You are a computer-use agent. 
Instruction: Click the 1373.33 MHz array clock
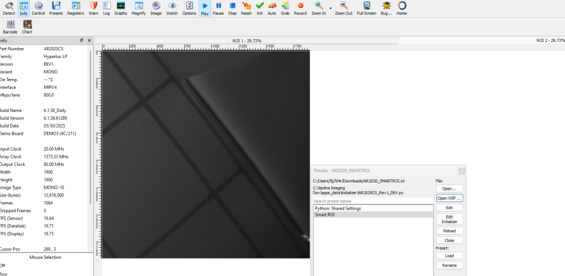(x=55, y=157)
